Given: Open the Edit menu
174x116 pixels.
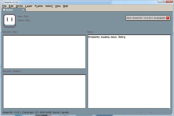Looking at the screenshot, I should [11, 6].
